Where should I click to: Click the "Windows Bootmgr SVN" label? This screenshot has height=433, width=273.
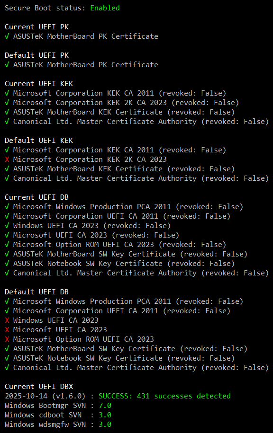tap(45, 406)
